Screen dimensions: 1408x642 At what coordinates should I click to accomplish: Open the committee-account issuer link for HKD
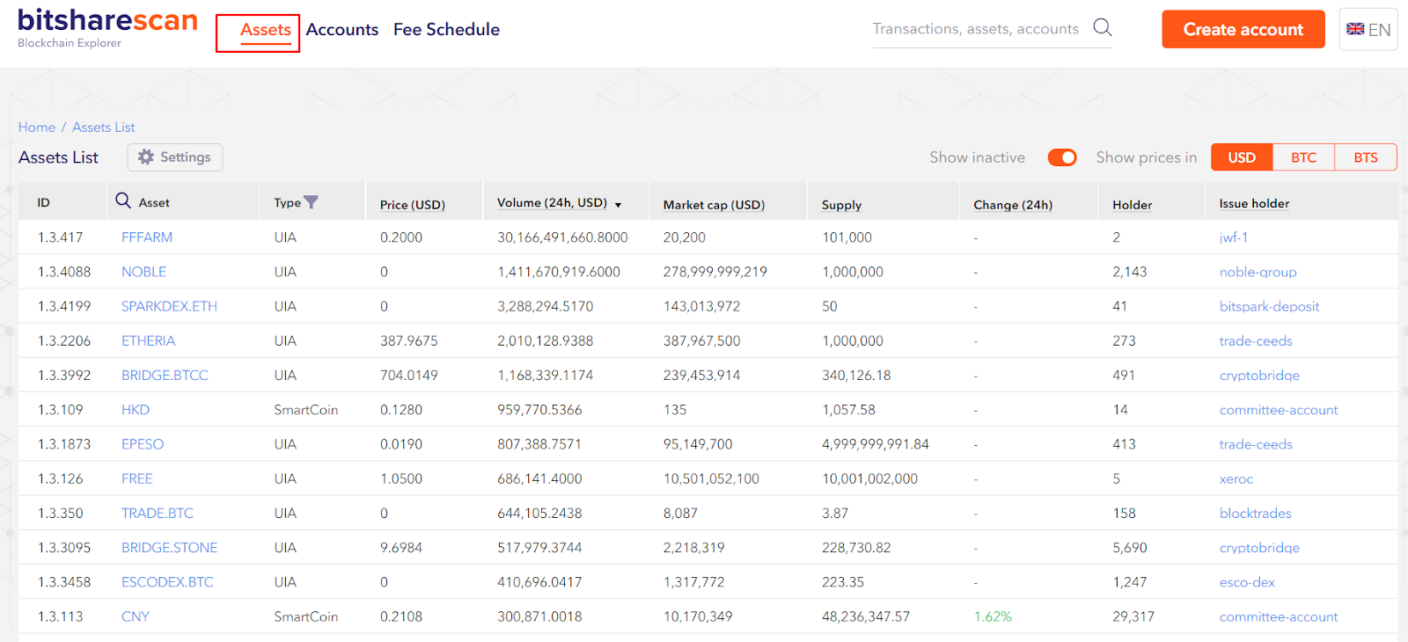pyautogui.click(x=1278, y=410)
